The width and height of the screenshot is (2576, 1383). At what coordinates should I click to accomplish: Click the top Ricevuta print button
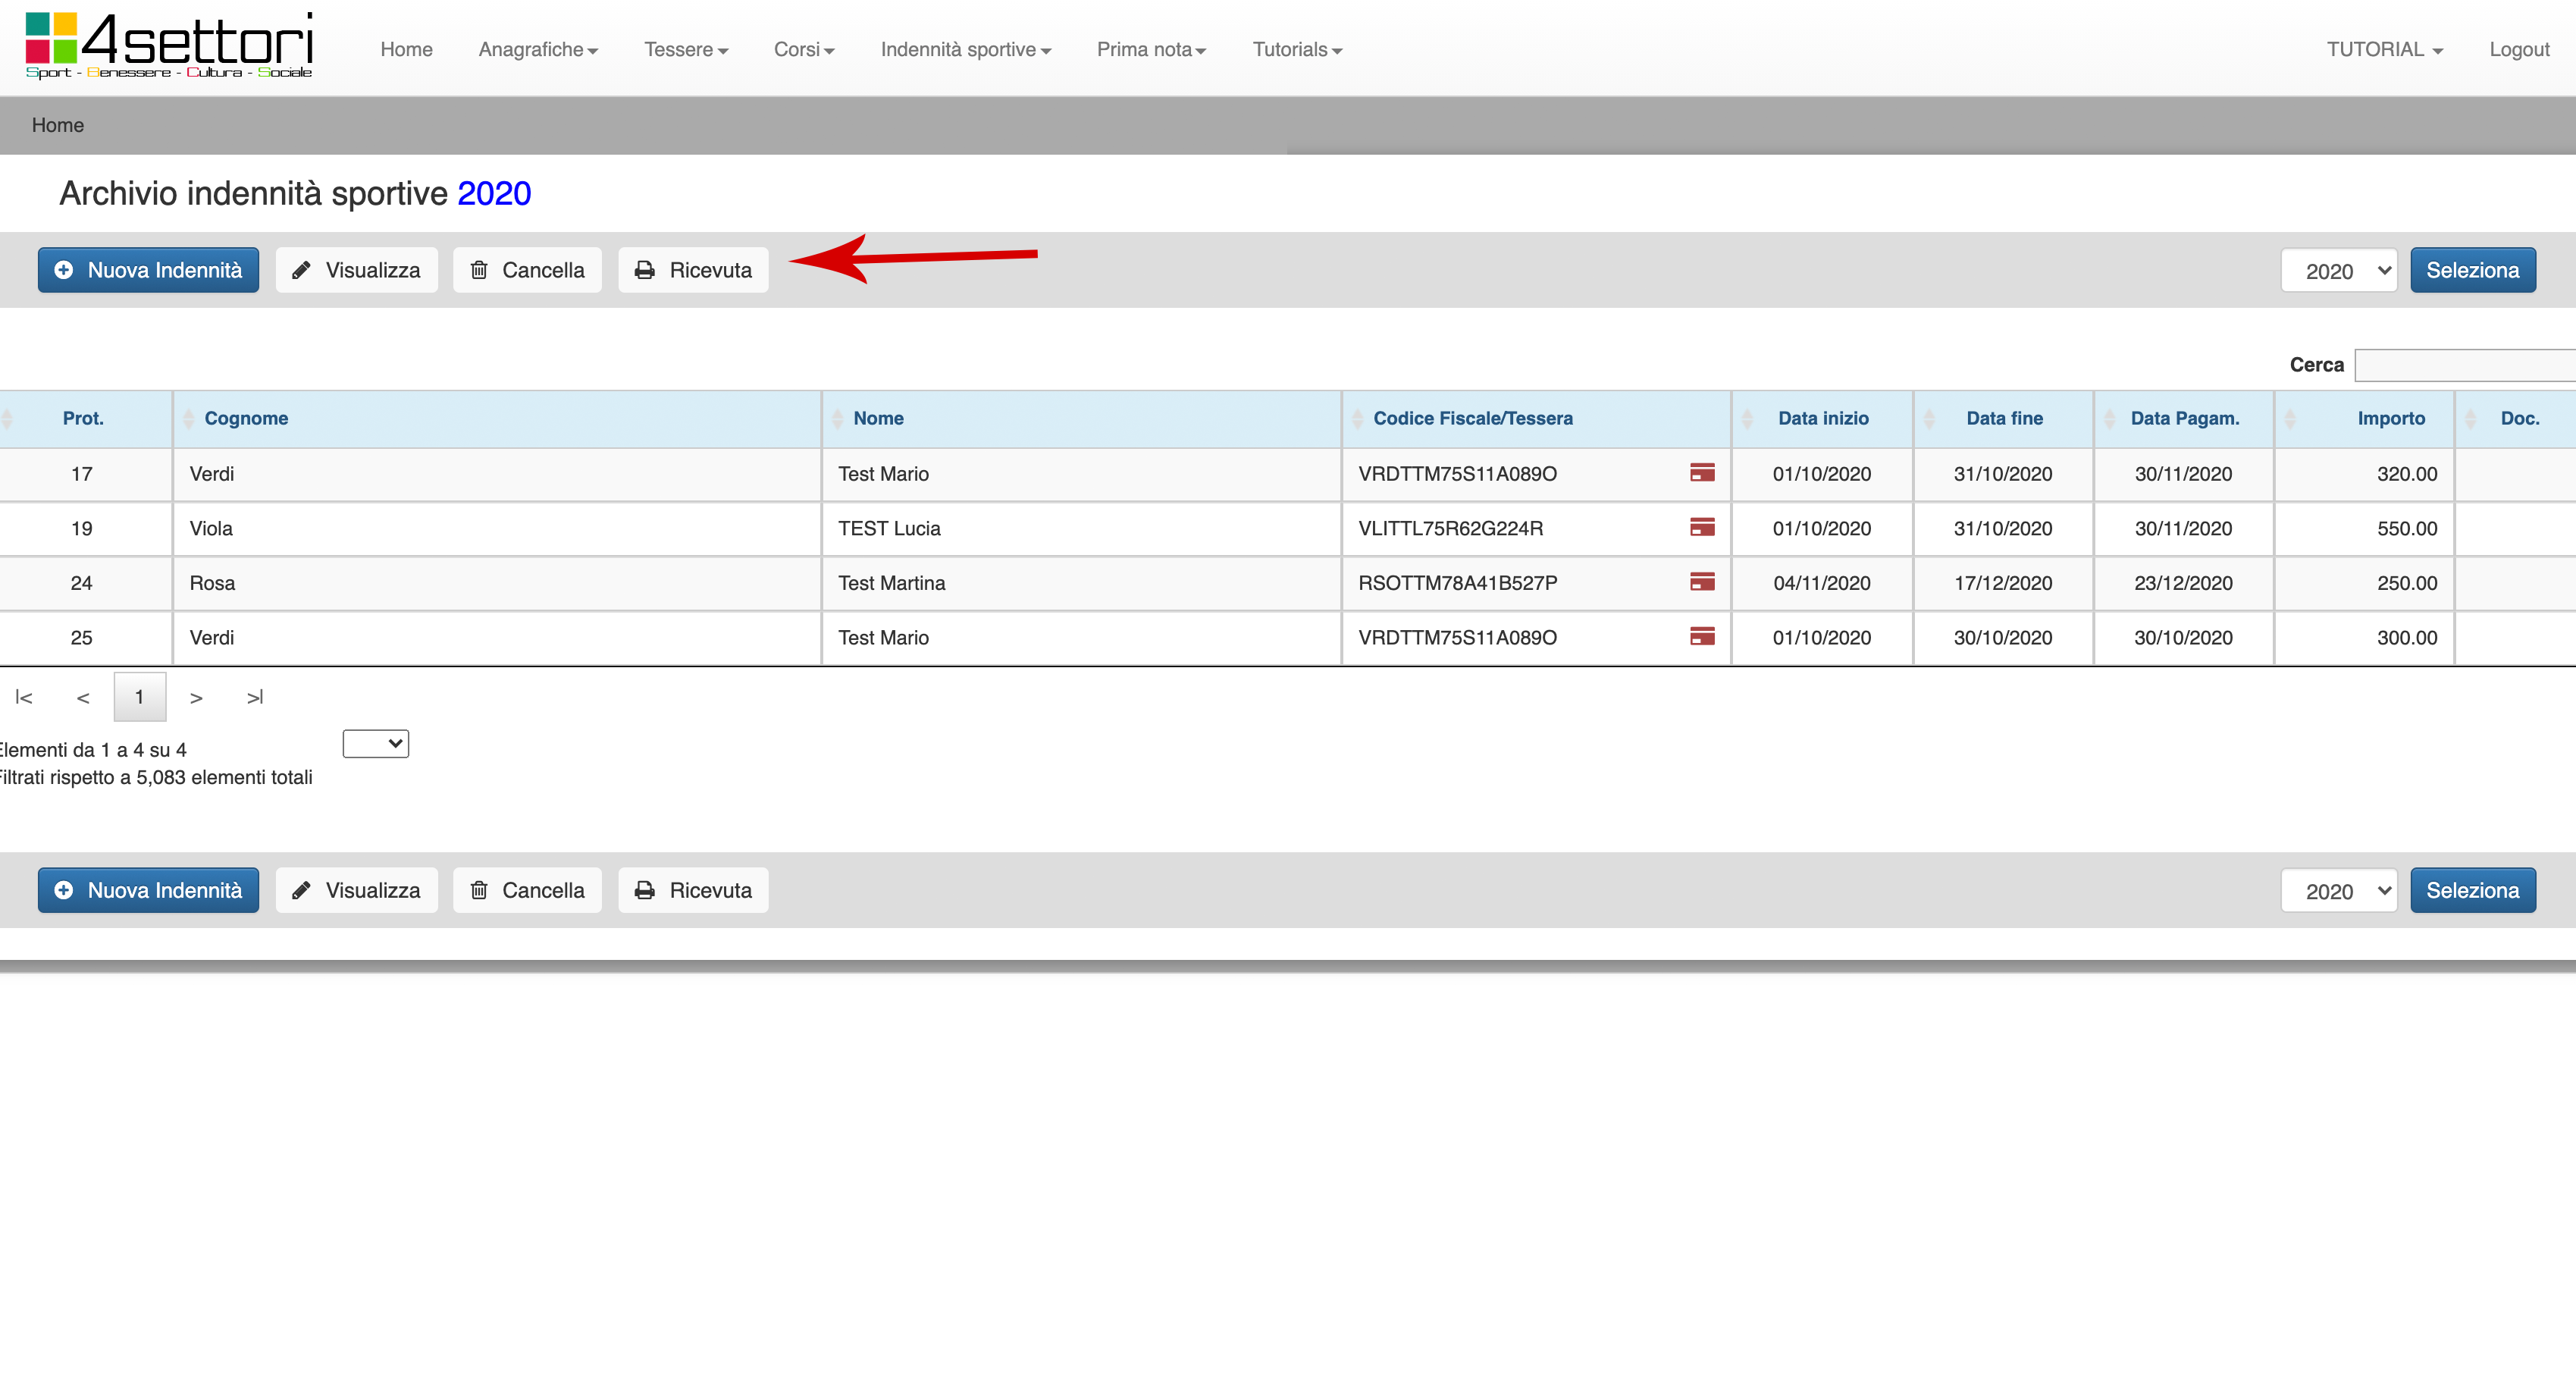pyautogui.click(x=693, y=270)
